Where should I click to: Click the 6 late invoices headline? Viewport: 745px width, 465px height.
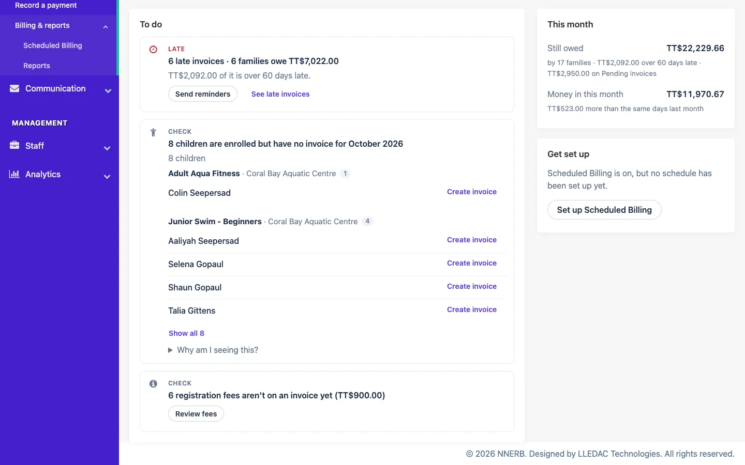click(x=254, y=61)
